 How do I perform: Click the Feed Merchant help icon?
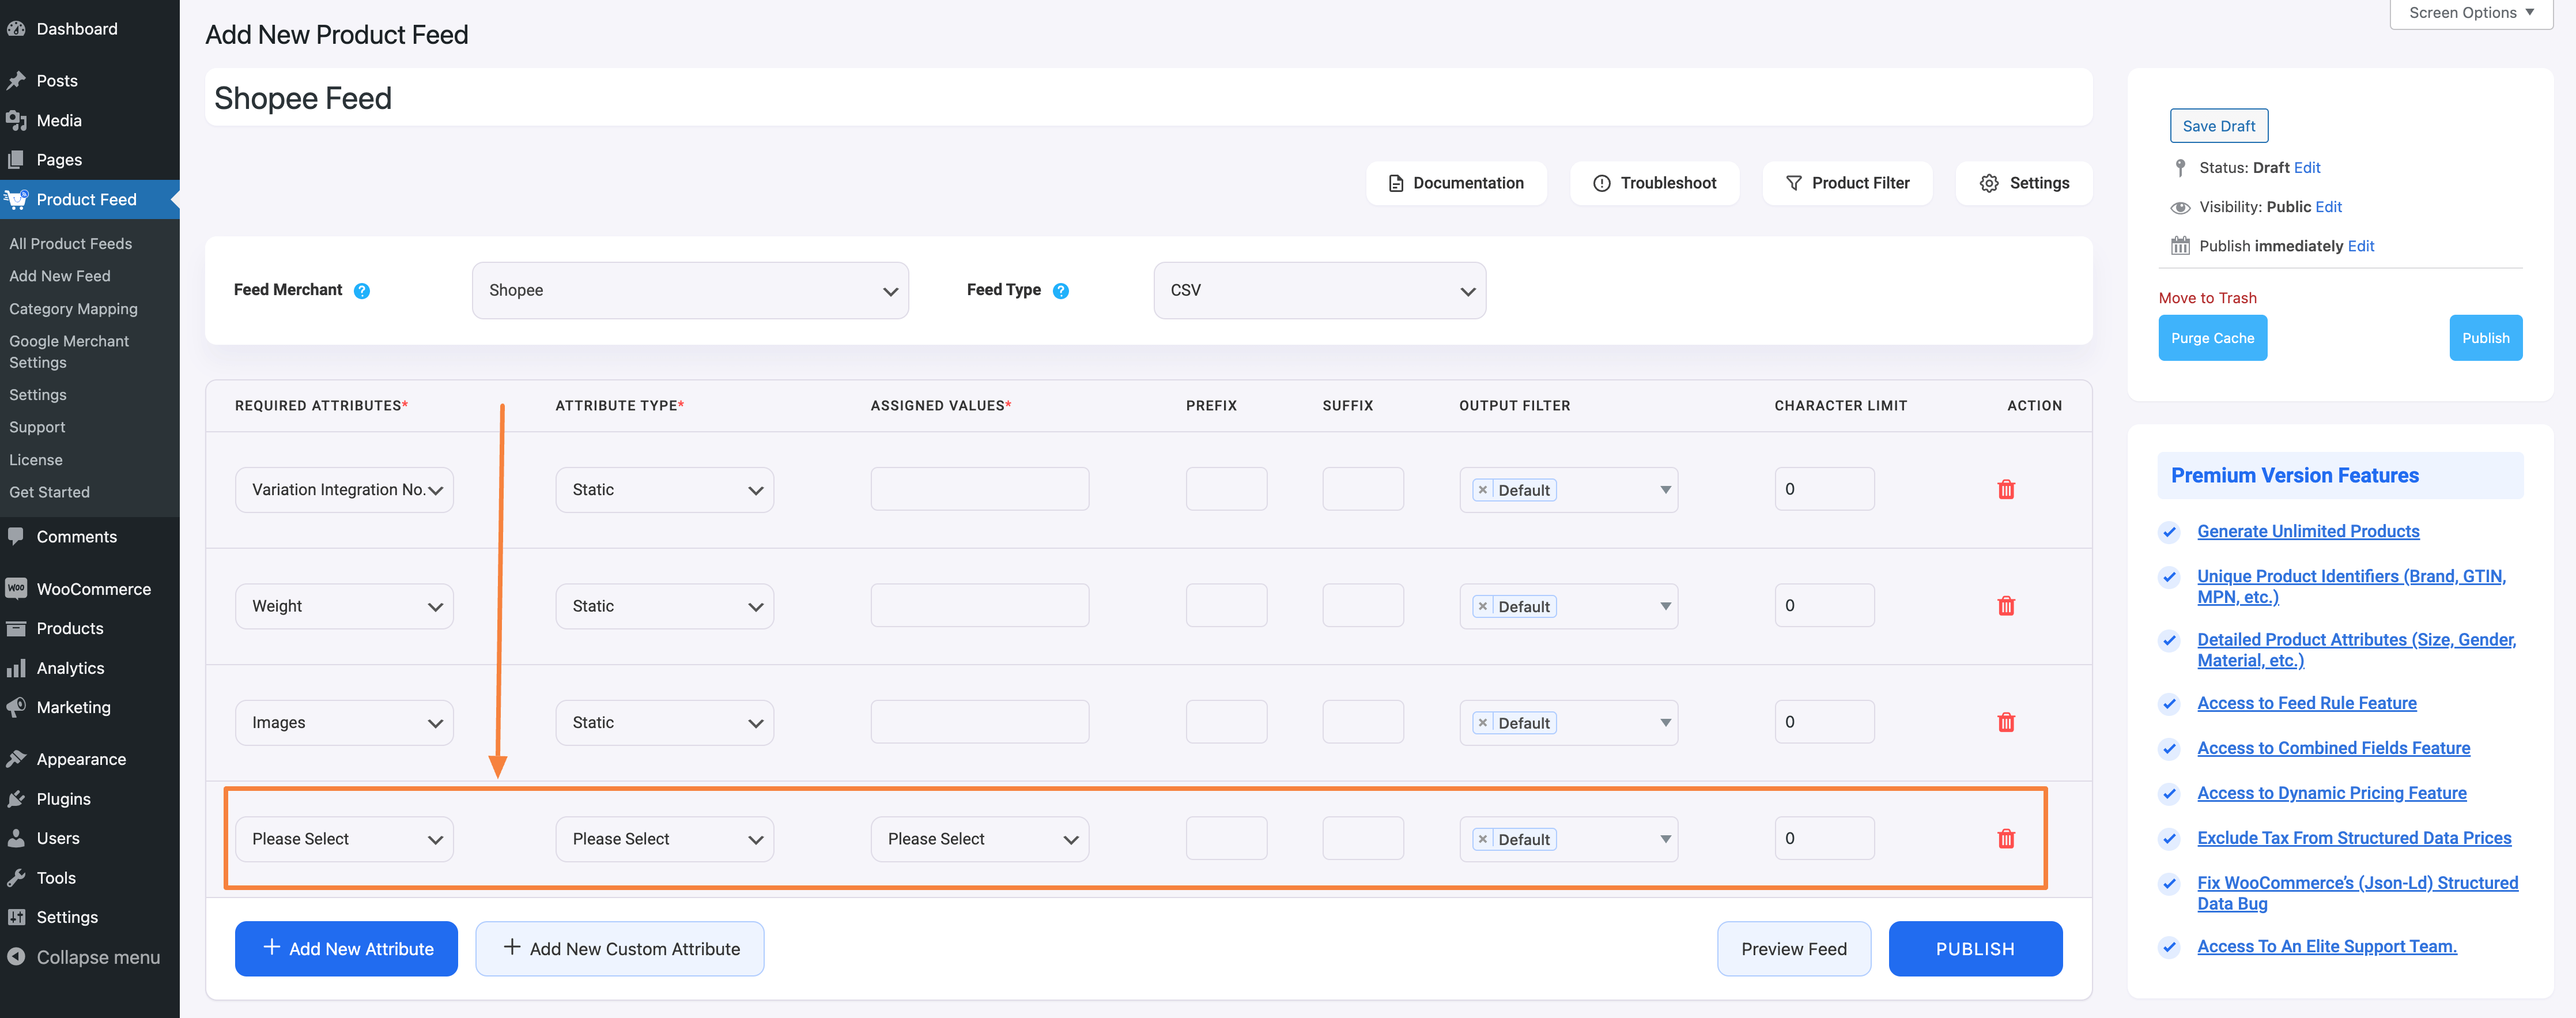click(x=362, y=291)
